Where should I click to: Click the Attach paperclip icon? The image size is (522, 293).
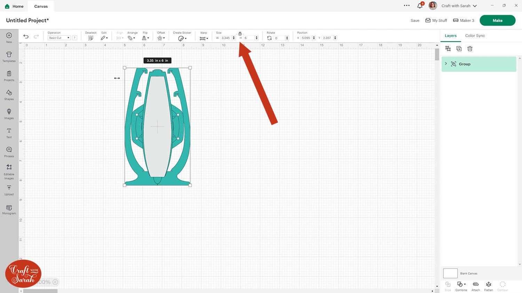pyautogui.click(x=475, y=286)
